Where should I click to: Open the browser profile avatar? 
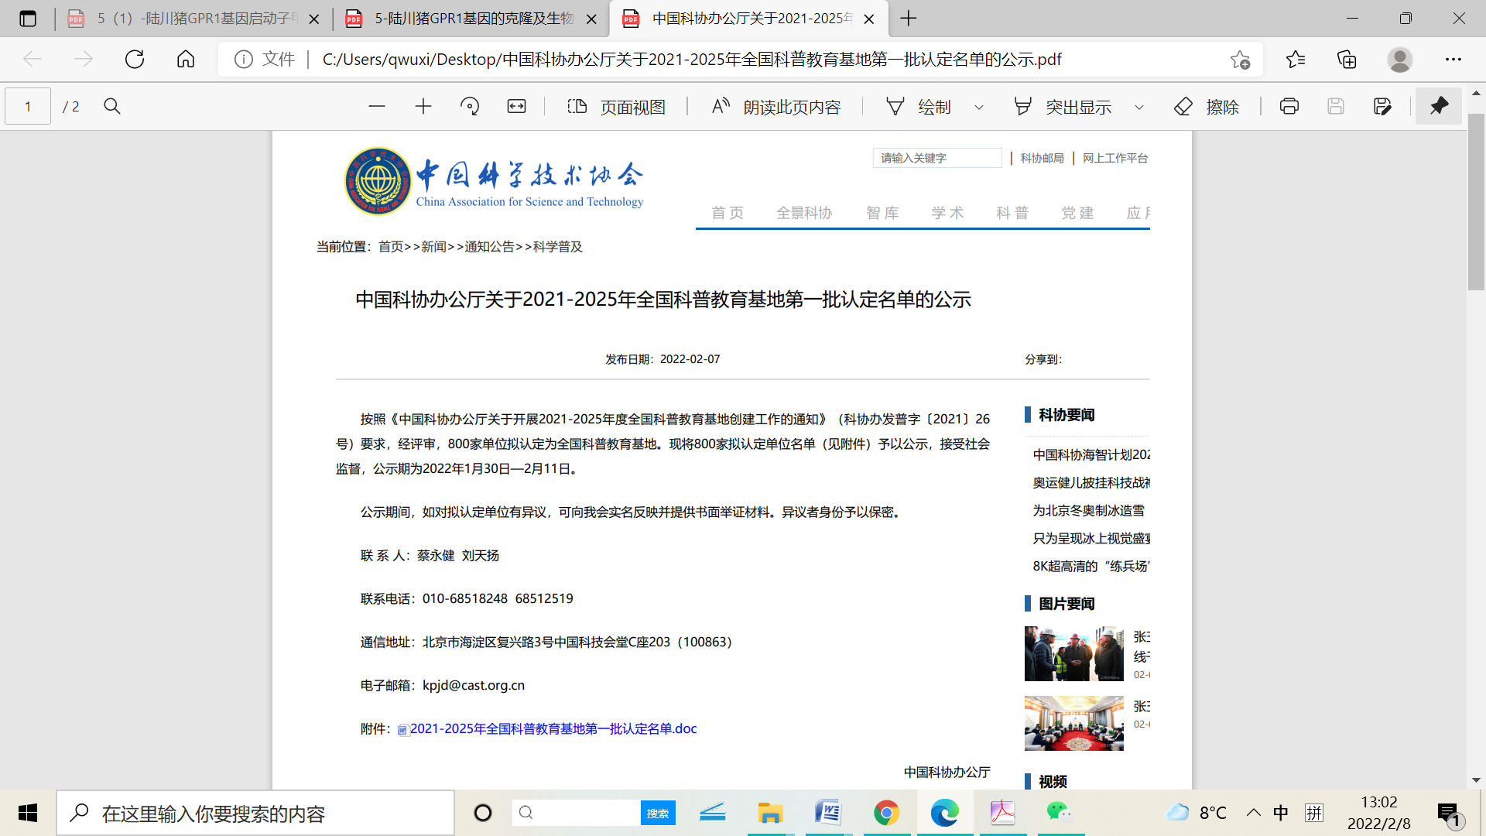tap(1399, 60)
